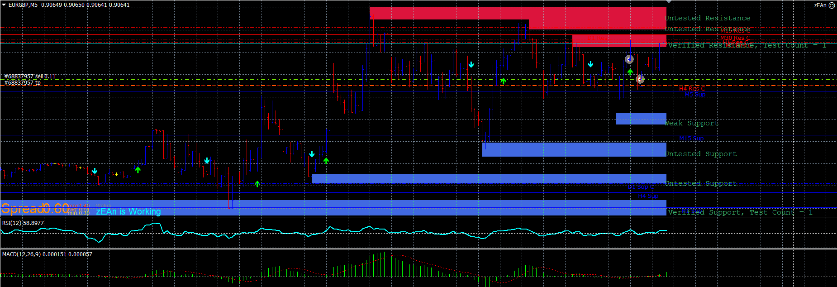Click the spread min 0.30 value
Screen dimensions: 837x287
pos(78,213)
